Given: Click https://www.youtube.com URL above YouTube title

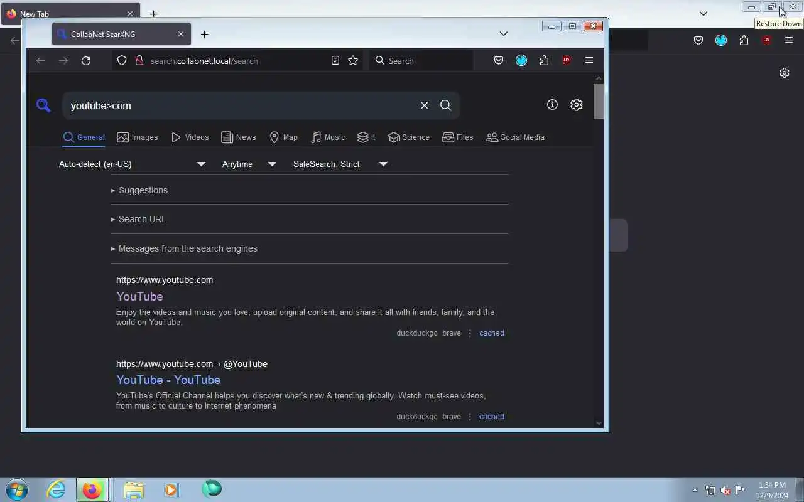Looking at the screenshot, I should tap(165, 280).
